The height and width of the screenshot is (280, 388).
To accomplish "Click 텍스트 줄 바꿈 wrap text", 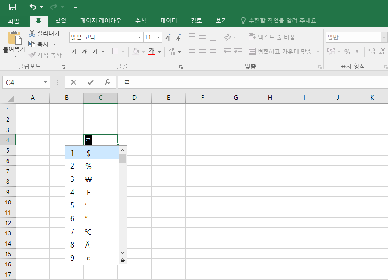I will click(x=272, y=37).
